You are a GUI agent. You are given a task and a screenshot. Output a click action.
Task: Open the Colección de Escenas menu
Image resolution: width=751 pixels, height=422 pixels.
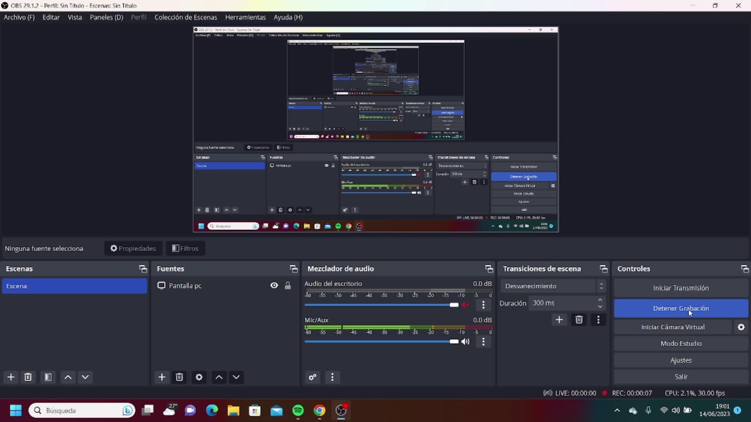point(185,17)
